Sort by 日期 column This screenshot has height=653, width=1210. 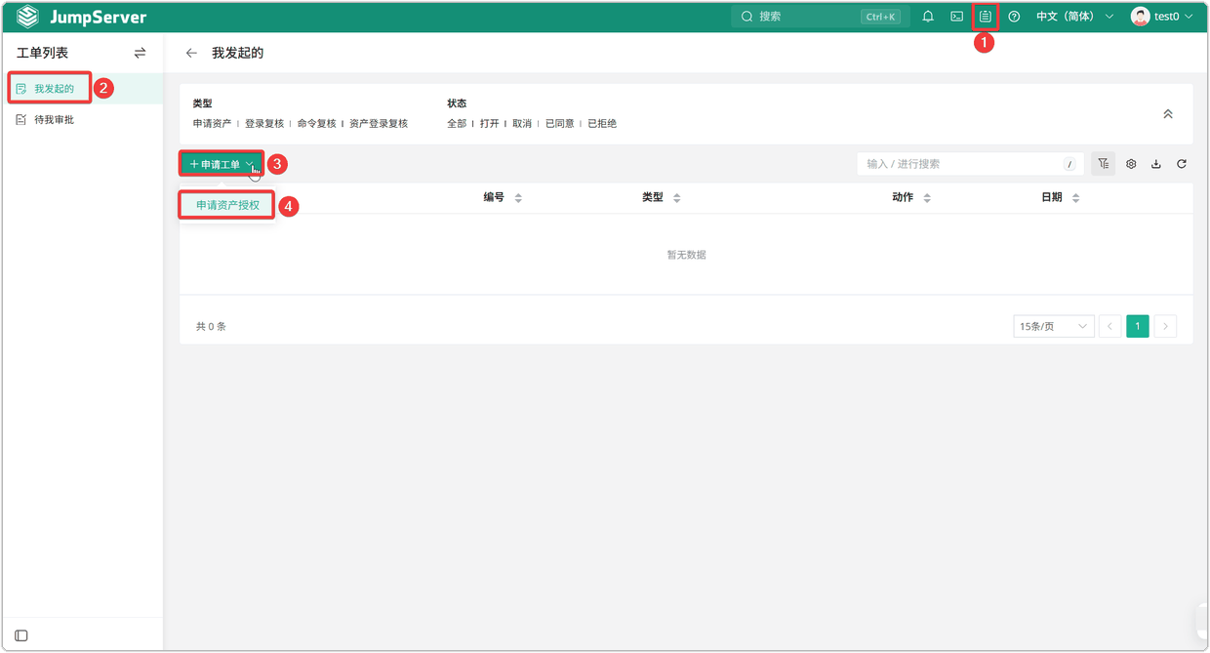click(x=1075, y=198)
